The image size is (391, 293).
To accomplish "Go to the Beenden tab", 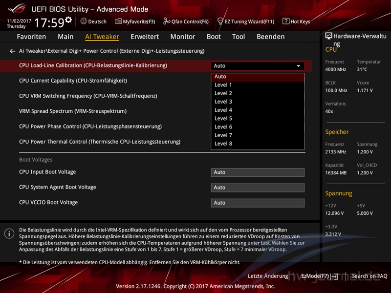I will (x=271, y=37).
